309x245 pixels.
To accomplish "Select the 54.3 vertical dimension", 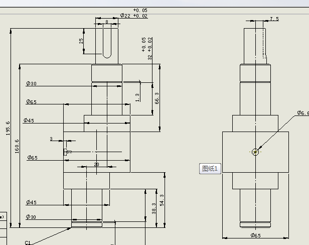I will coord(162,200).
